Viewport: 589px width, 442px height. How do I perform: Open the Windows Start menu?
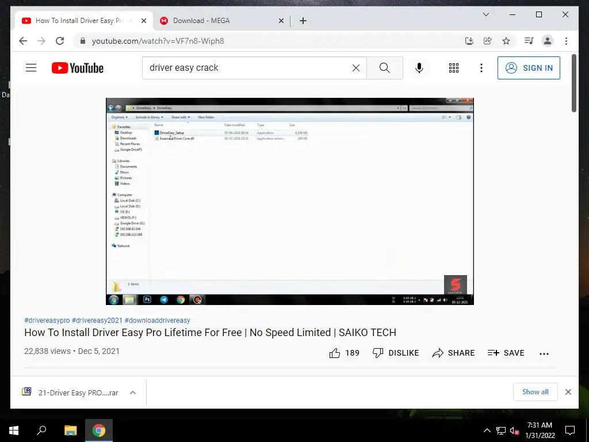[x=14, y=430]
